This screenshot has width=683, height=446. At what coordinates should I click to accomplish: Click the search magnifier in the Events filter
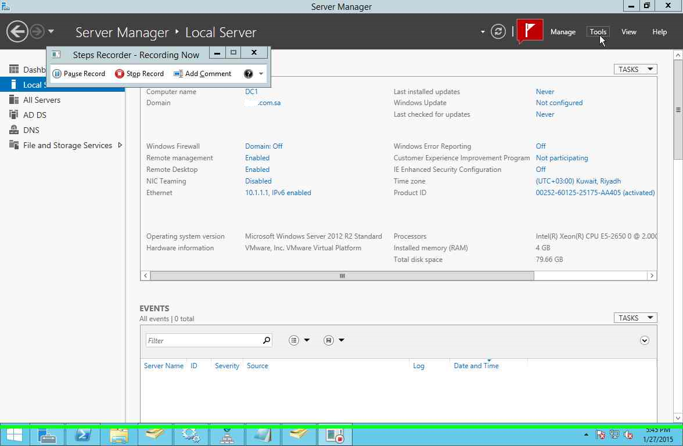point(267,340)
